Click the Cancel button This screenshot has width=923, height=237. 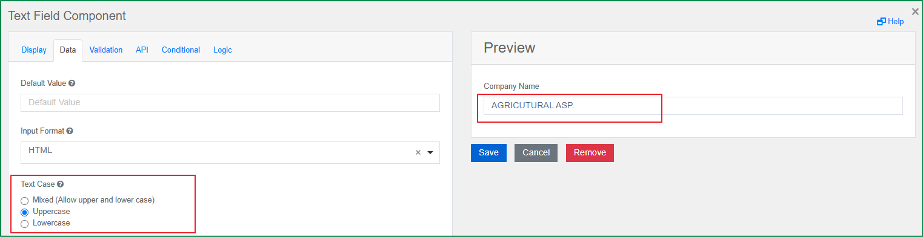pos(536,153)
